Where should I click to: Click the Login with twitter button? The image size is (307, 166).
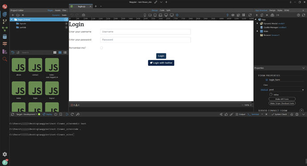point(161,63)
